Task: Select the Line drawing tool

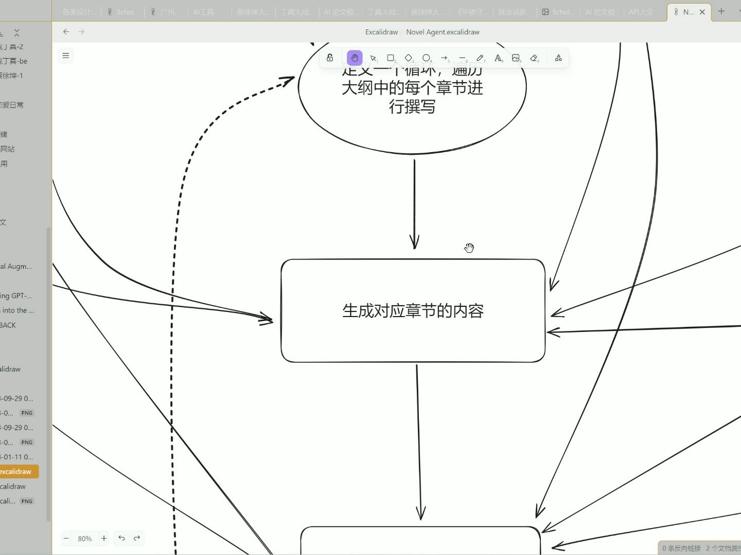Action: 463,58
